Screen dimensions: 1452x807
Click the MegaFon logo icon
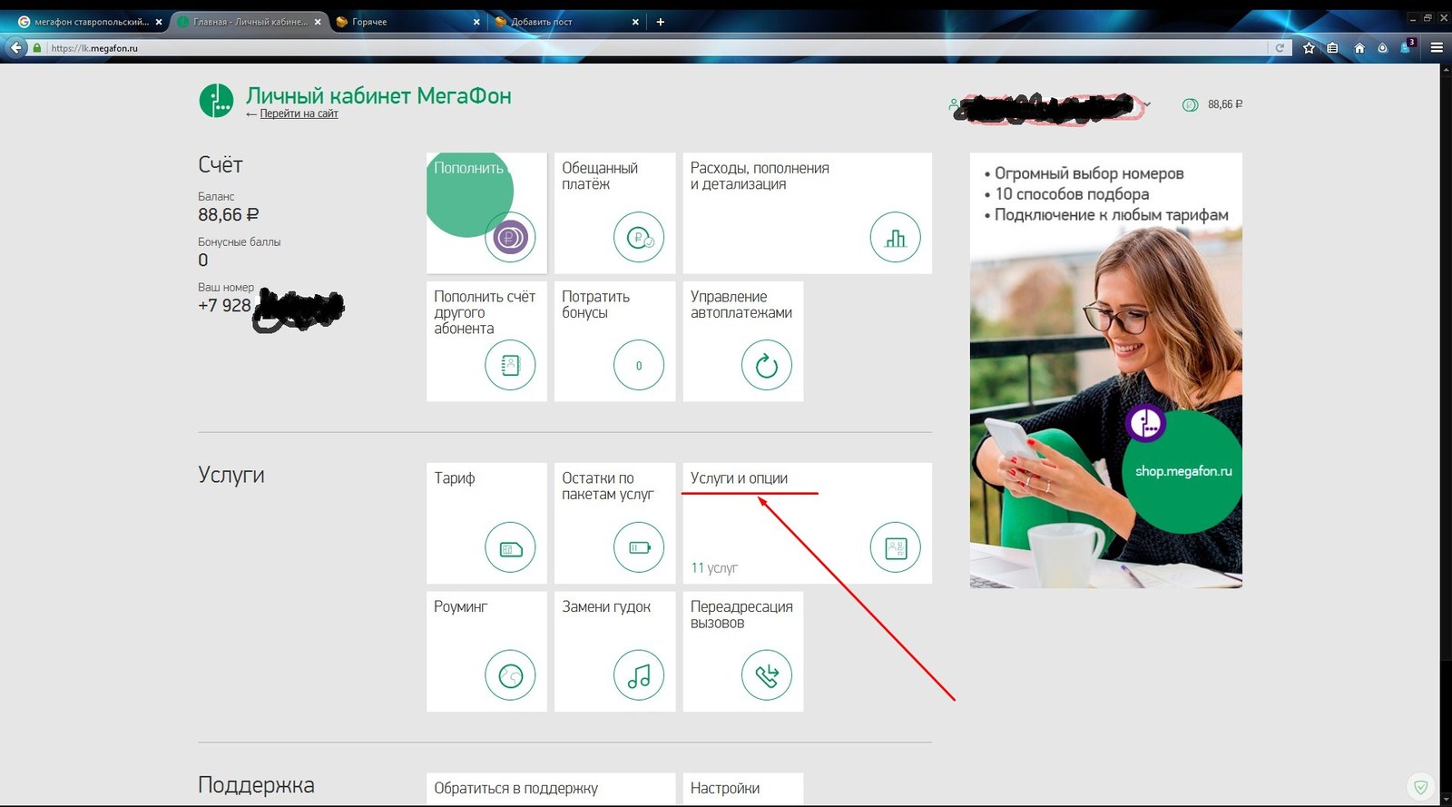click(x=216, y=101)
